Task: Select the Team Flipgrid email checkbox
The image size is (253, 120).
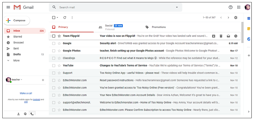Action: tap(54, 36)
